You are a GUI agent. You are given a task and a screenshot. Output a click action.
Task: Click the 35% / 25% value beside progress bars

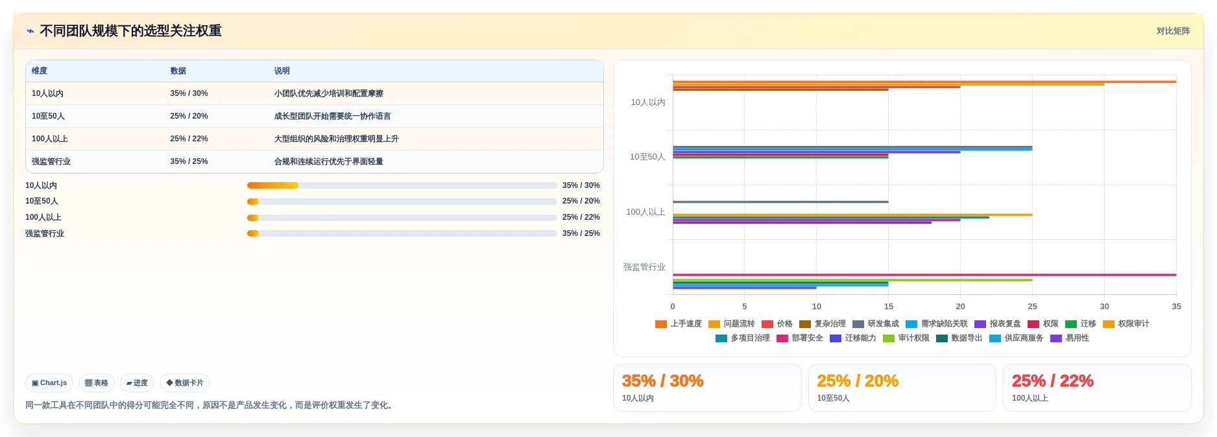(581, 233)
